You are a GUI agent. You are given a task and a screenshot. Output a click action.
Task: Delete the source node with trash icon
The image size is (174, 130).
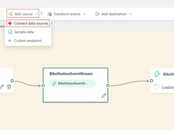coord(9,87)
